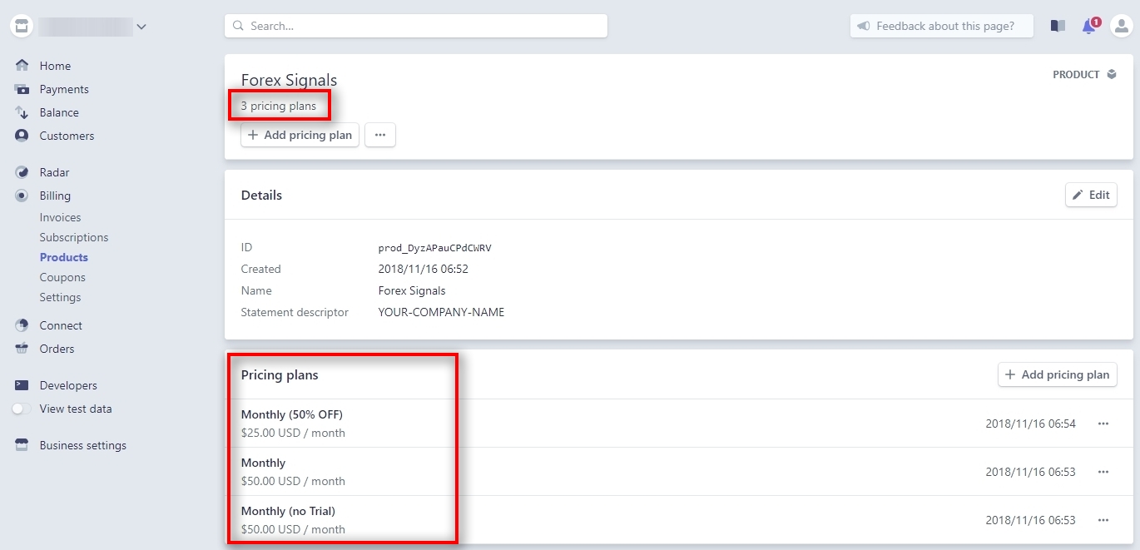Image resolution: width=1140 pixels, height=550 pixels.
Task: Toggle the View test data switch
Action: 22,409
